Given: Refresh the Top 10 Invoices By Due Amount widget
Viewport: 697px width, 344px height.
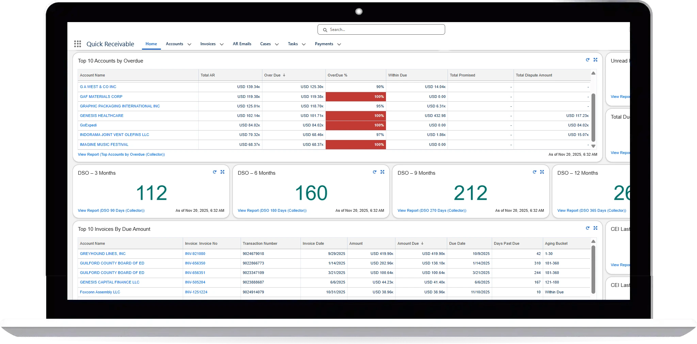Looking at the screenshot, I should click(x=587, y=228).
